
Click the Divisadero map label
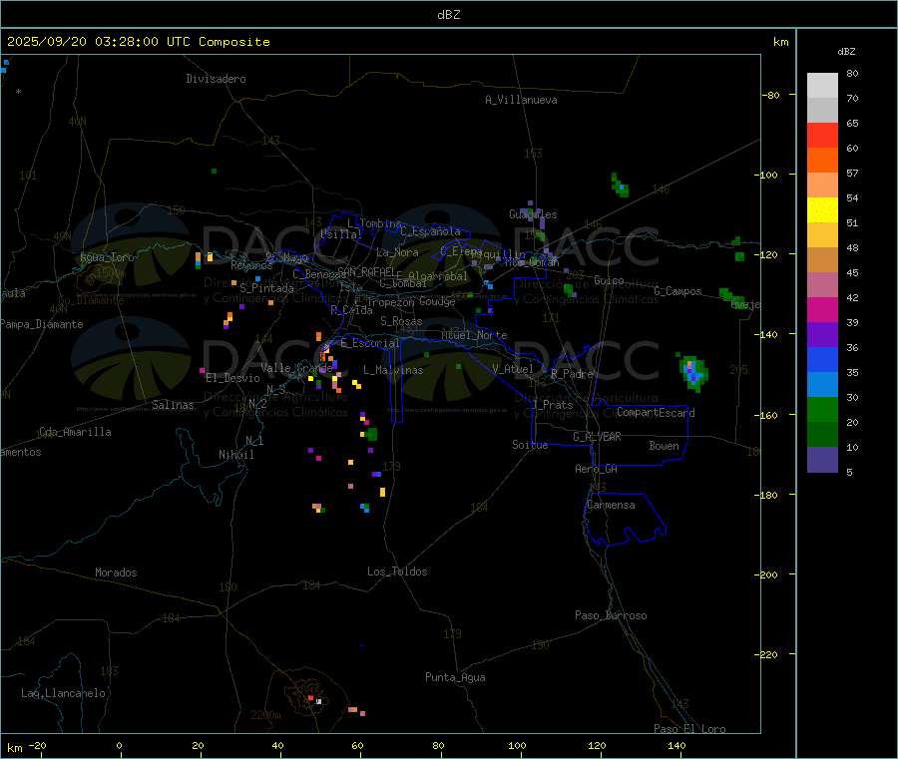point(216,79)
